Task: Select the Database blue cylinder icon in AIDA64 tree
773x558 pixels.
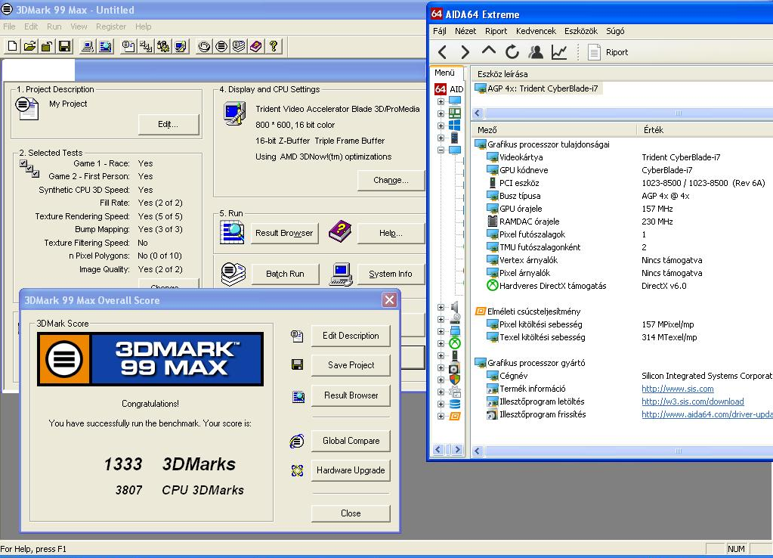Action: pos(455,404)
